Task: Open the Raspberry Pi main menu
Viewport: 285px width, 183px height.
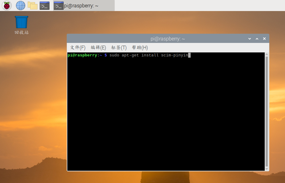Action: click(7, 6)
